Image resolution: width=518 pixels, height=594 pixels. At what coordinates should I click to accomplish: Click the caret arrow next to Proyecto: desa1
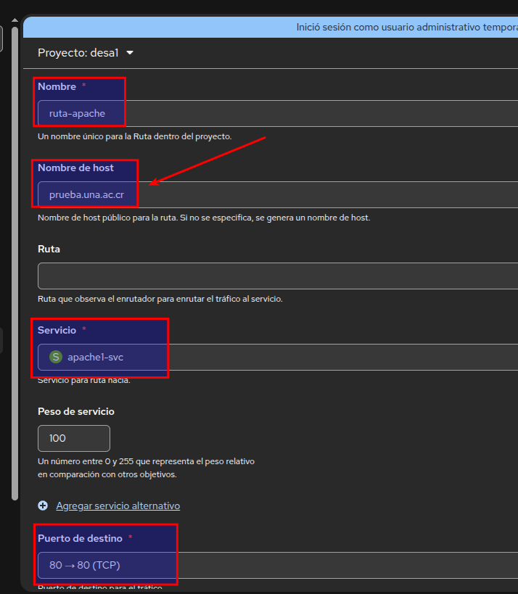130,53
